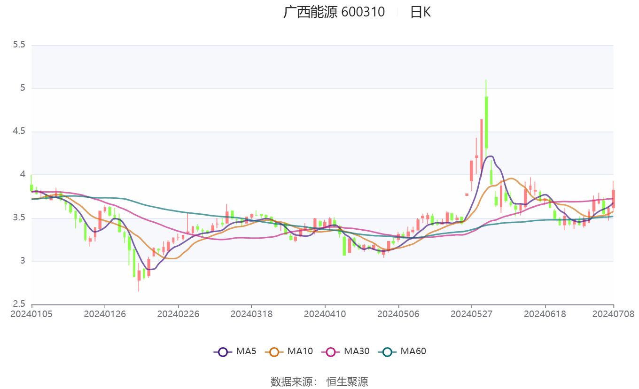
Task: Click the 恒生聚源 data source text
Action: pos(347,381)
